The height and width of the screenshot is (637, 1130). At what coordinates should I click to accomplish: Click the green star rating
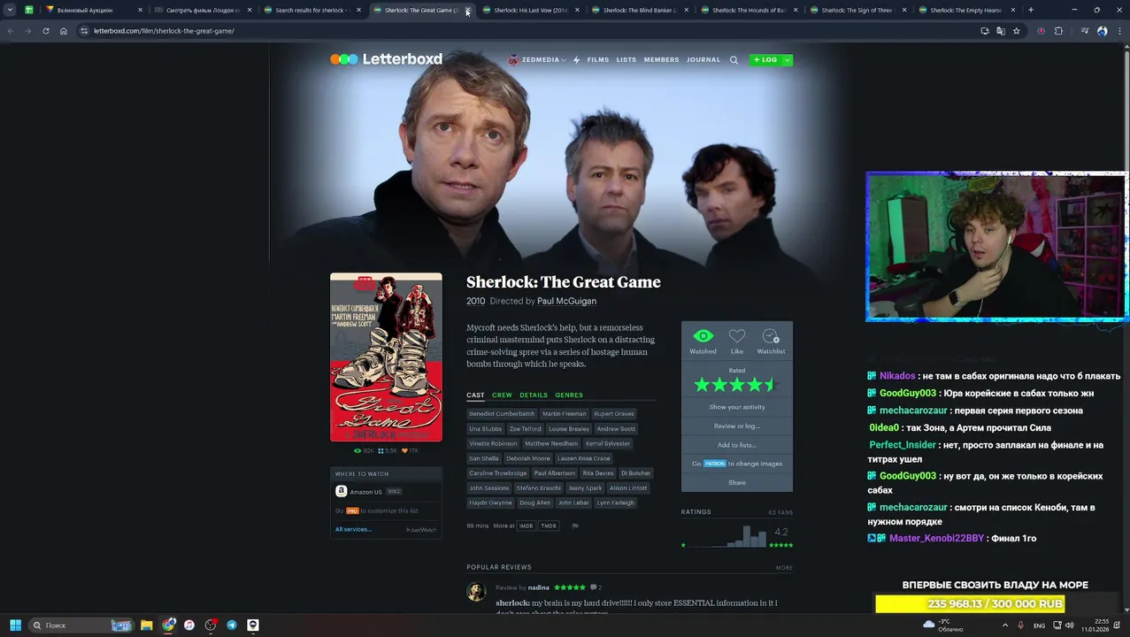pos(736,385)
